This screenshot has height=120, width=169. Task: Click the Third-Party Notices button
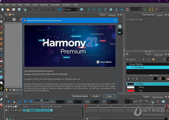[80, 96]
